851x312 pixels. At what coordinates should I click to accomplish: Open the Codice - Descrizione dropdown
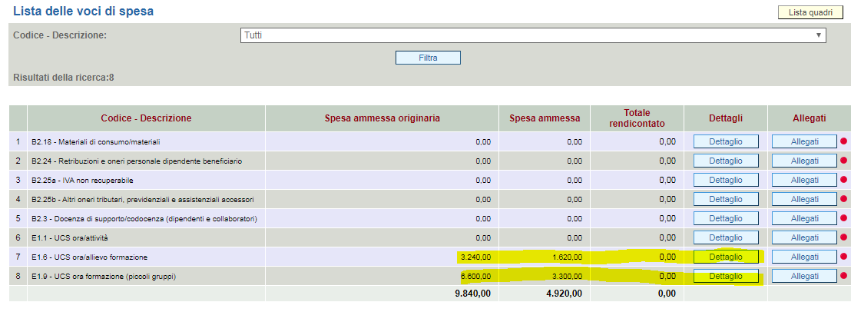[533, 35]
